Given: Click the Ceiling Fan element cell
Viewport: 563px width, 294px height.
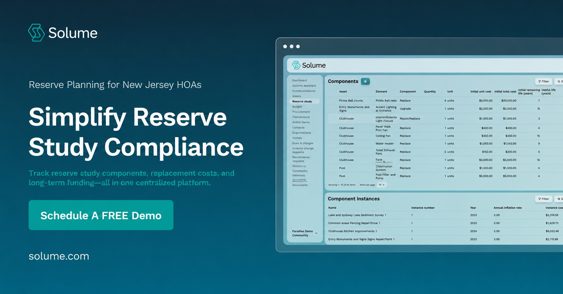Looking at the screenshot, I should pyautogui.click(x=383, y=136).
